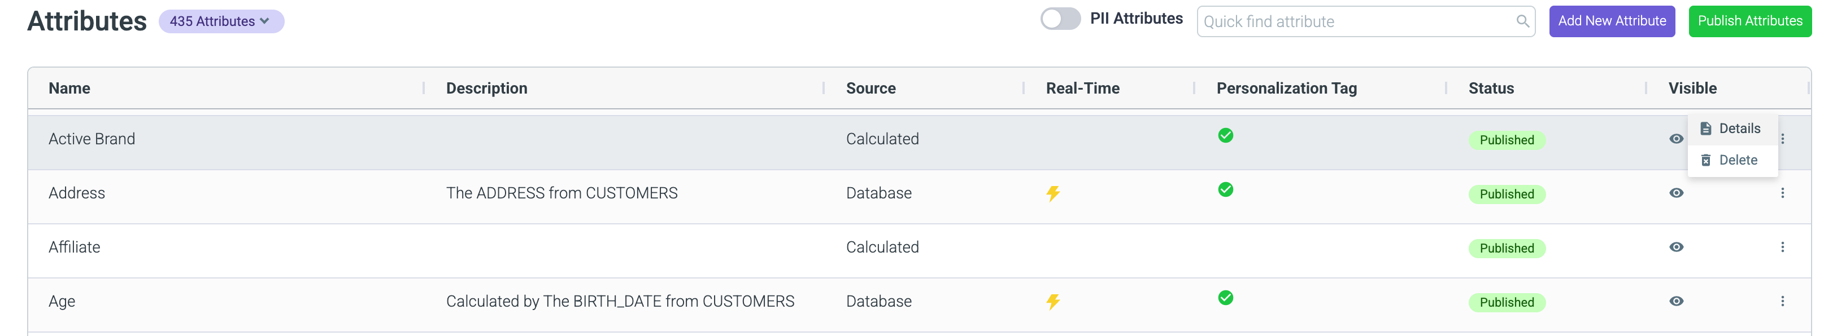Viewport: 1837px width, 336px height.
Task: Click the Attributes page heading
Action: [x=87, y=21]
